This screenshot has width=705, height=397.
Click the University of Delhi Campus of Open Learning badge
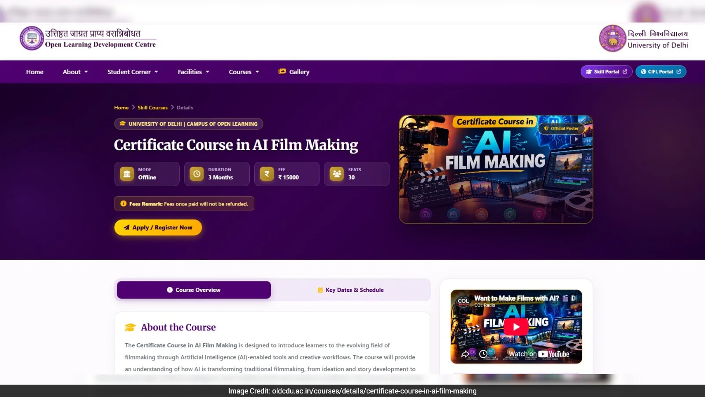coord(189,124)
